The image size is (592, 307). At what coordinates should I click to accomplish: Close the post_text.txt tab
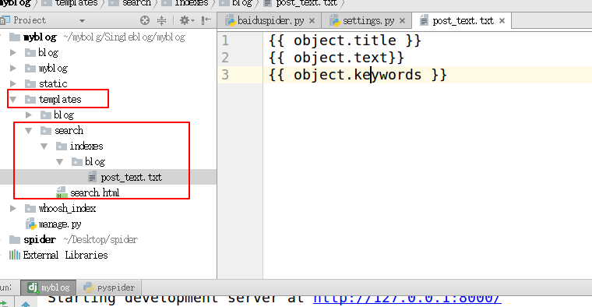pos(502,21)
